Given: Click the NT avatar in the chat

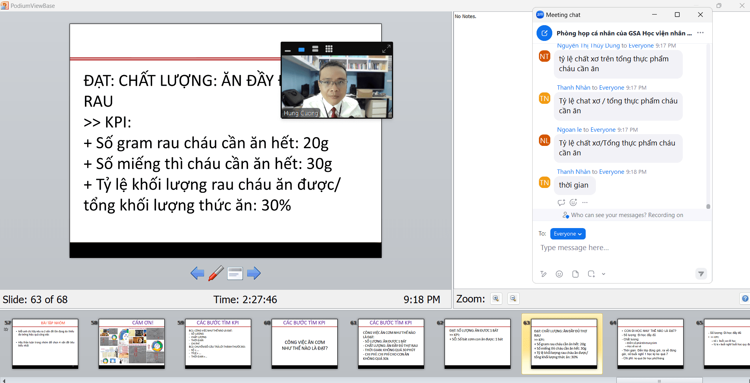Looking at the screenshot, I should pos(544,56).
